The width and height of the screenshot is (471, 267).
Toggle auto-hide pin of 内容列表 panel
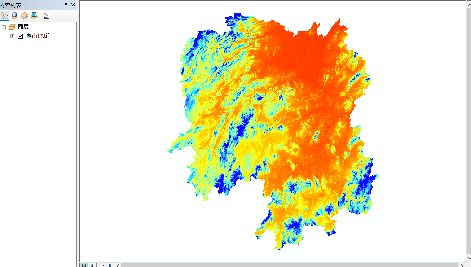66,4
